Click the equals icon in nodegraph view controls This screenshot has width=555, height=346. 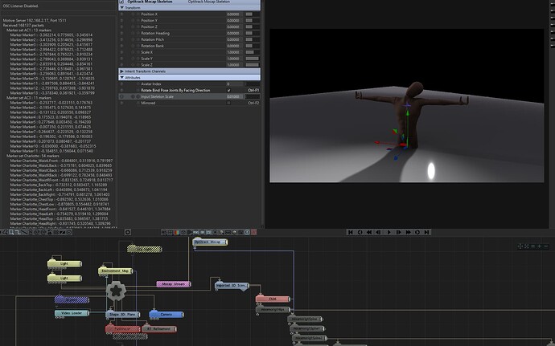[x=533, y=246]
